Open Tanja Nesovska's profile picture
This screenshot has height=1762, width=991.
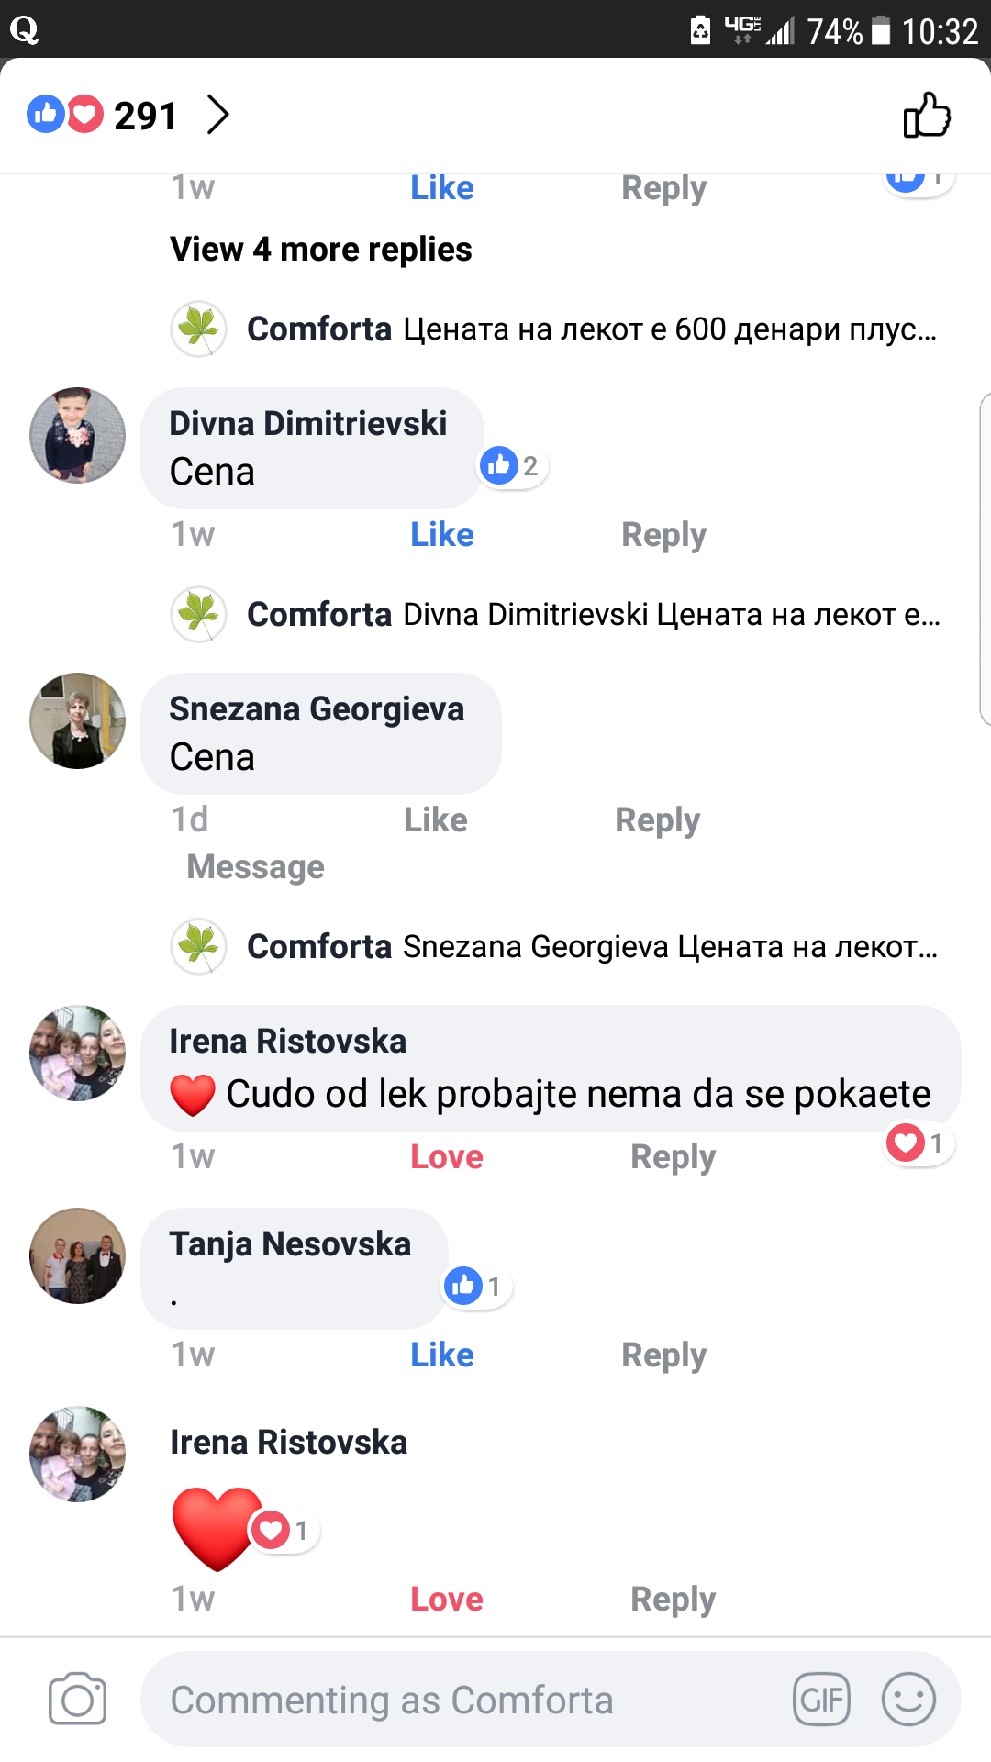[x=78, y=1256]
